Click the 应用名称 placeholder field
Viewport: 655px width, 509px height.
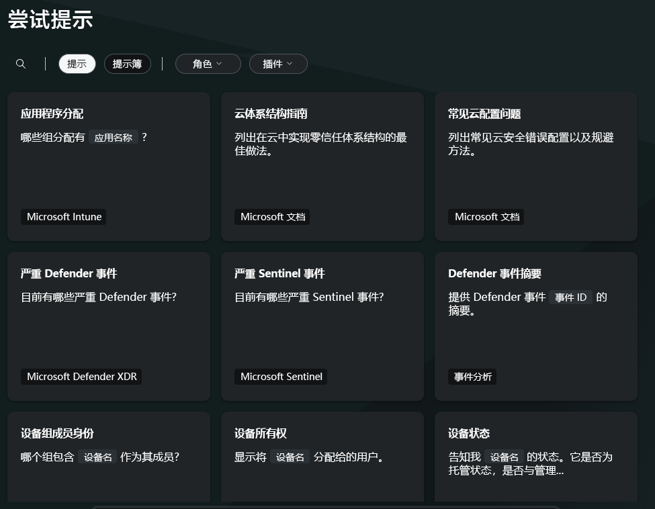pos(114,138)
